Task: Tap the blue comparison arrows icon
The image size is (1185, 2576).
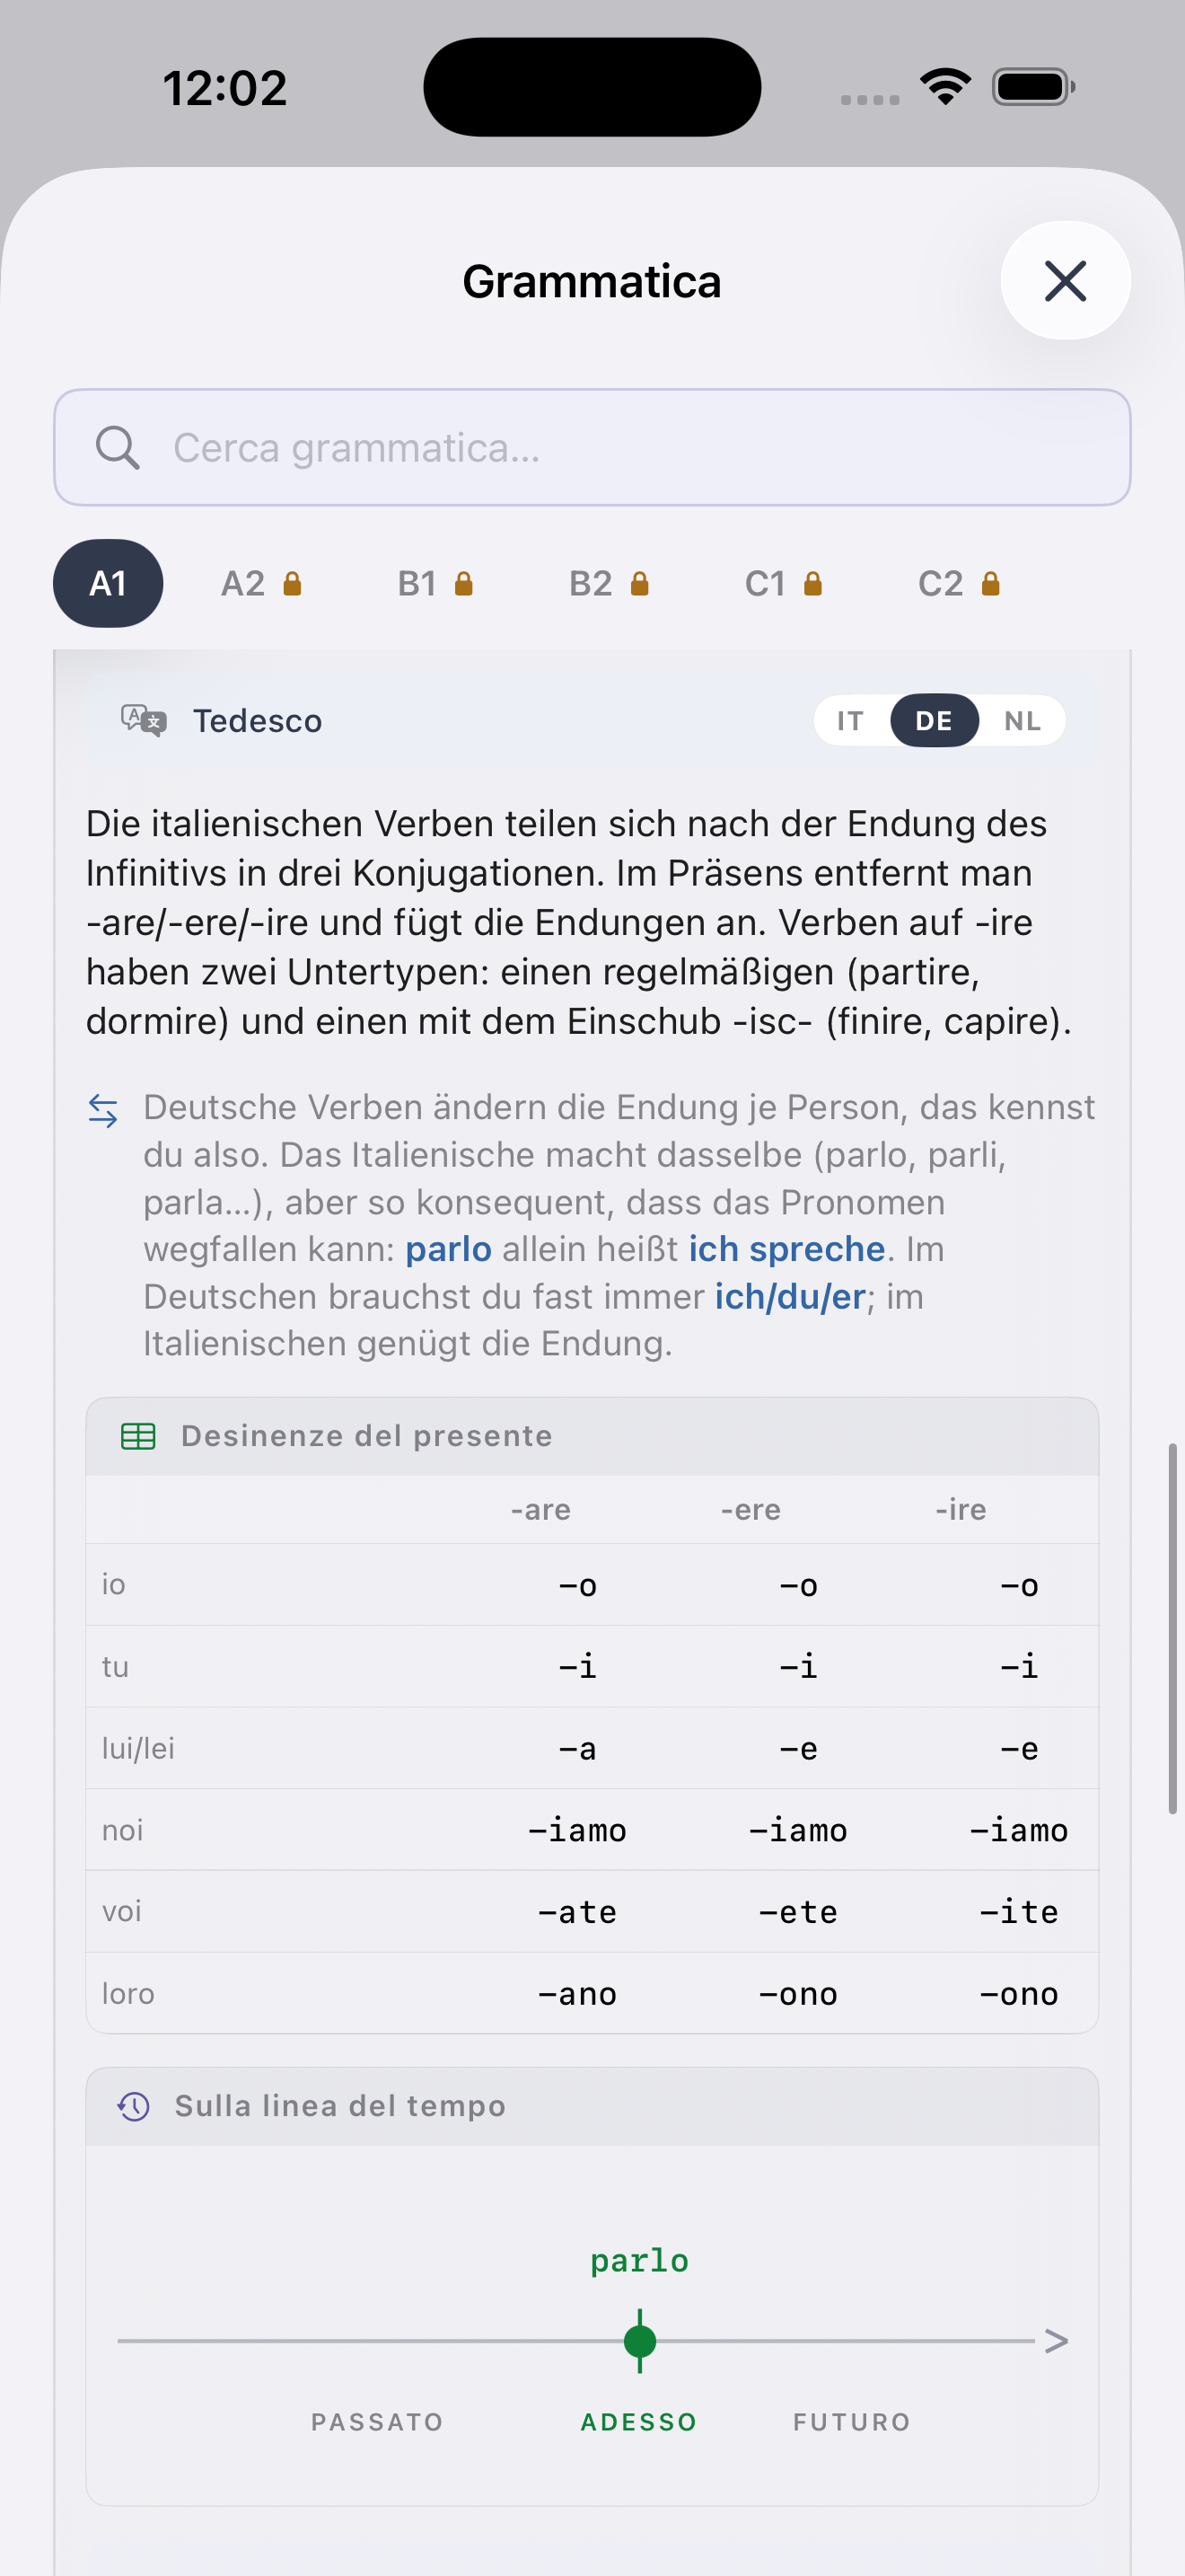Action: pyautogui.click(x=103, y=1110)
